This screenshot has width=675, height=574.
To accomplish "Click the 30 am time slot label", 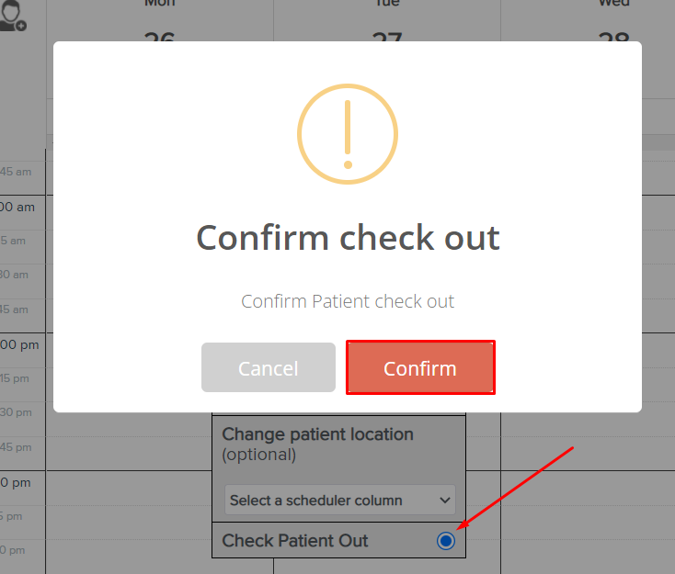I will point(14,275).
